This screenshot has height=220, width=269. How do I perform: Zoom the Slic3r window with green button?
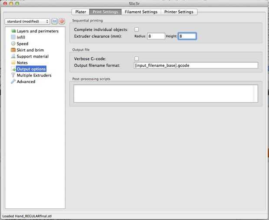pos(17,3)
